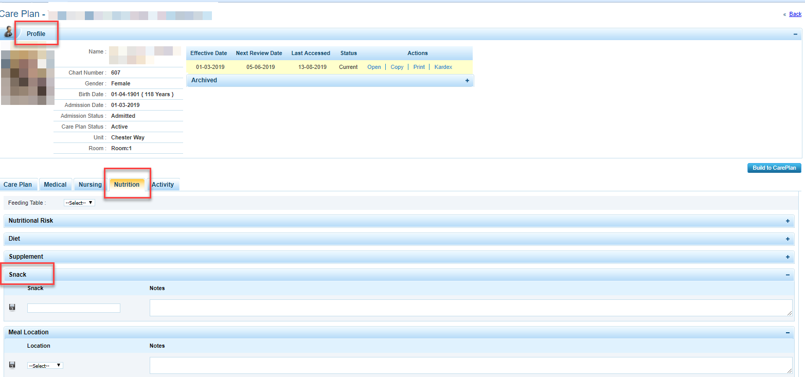Collapse the Snack section
This screenshot has height=377, width=805.
click(x=787, y=275)
